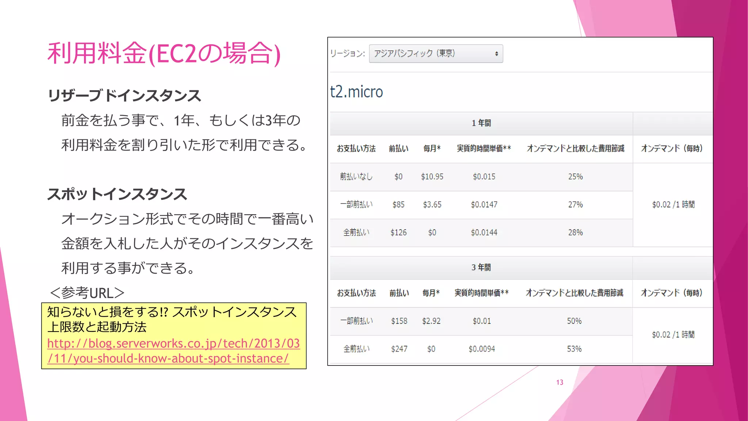
Task: Click the $10.95 monthly cell
Action: pyautogui.click(x=432, y=177)
